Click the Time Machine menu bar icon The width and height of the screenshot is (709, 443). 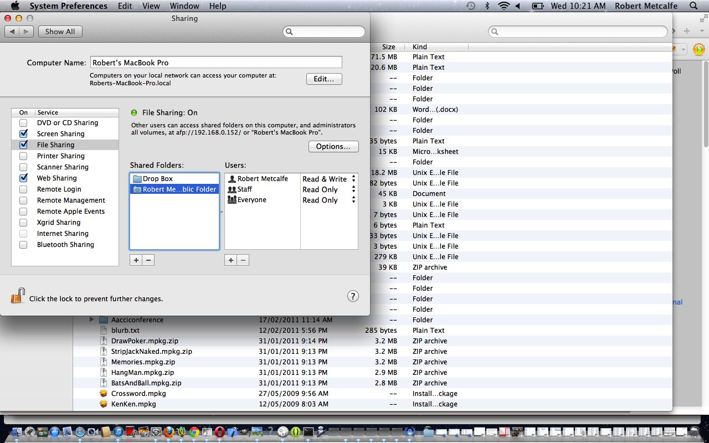coord(470,6)
